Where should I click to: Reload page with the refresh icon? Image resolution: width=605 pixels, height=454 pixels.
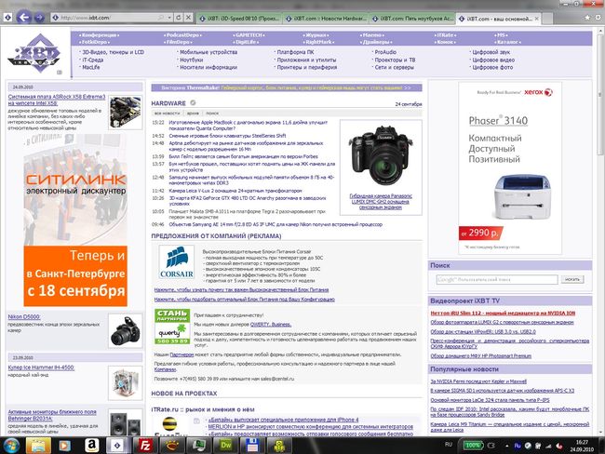179,18
